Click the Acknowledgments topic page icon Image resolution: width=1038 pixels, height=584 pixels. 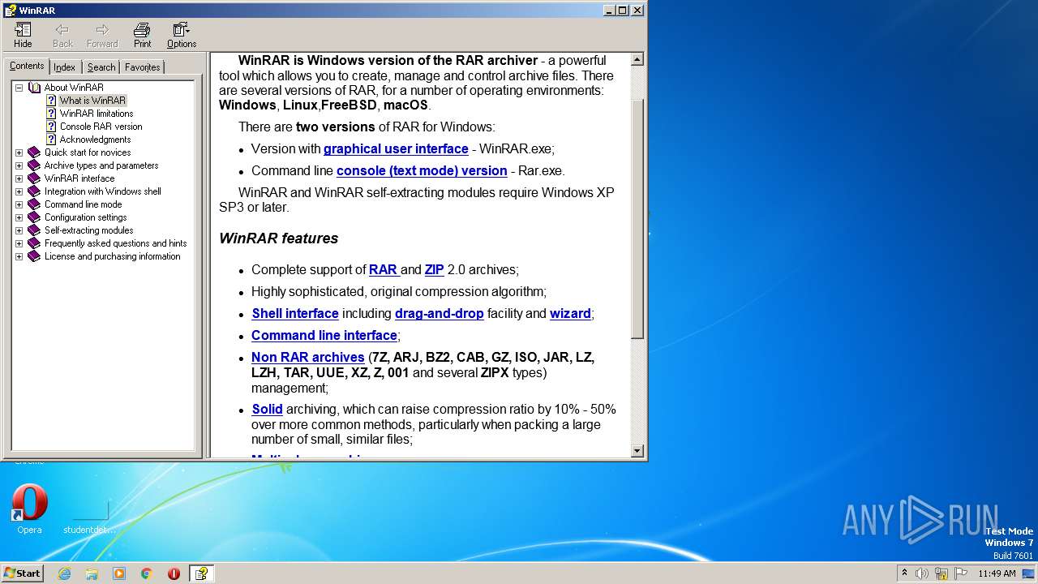[x=51, y=140]
